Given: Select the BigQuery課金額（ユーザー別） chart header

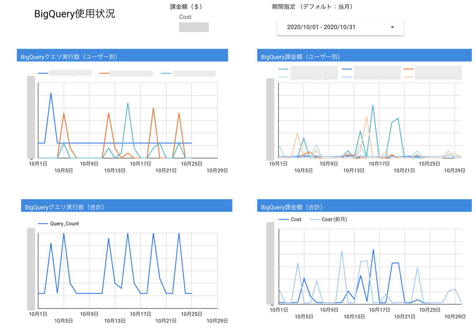Looking at the screenshot, I should [x=365, y=55].
